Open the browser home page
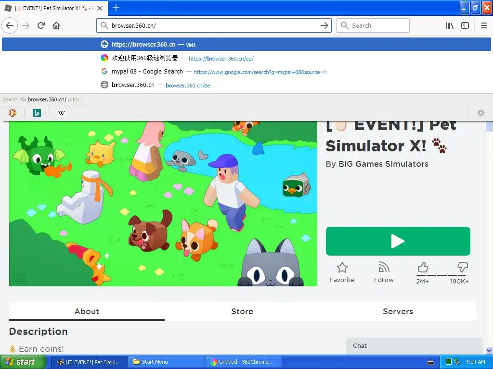Viewport: 493px width, 369px height. (x=56, y=25)
